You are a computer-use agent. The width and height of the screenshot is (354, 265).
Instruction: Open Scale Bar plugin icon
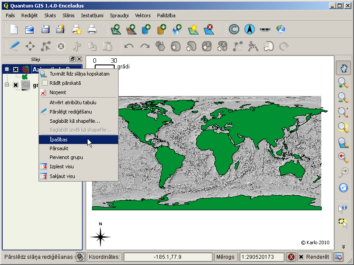265,30
